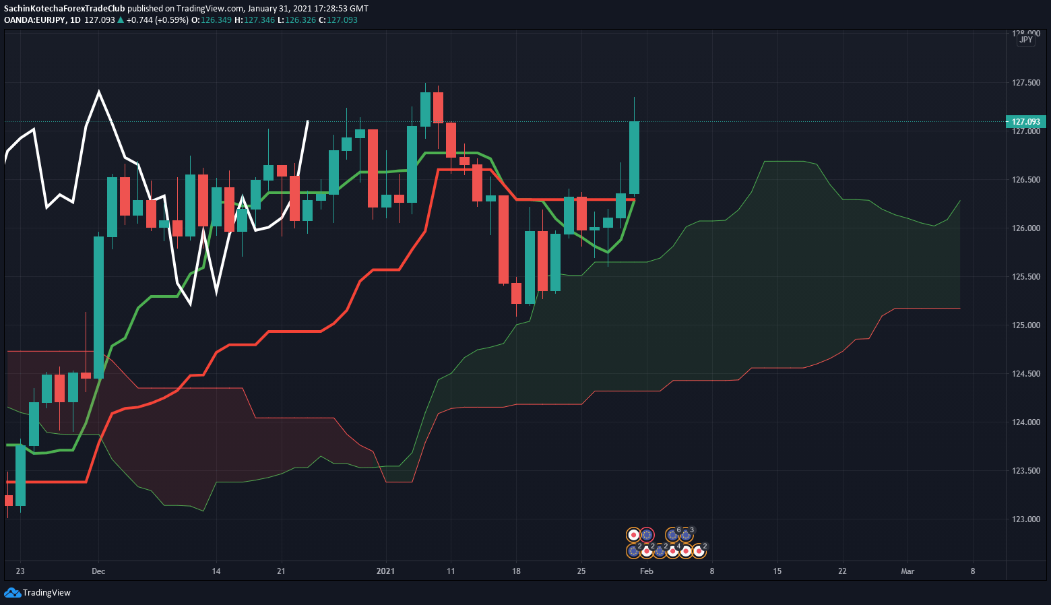Click the 23 date label on time axis
This screenshot has width=1051, height=605.
(x=20, y=571)
